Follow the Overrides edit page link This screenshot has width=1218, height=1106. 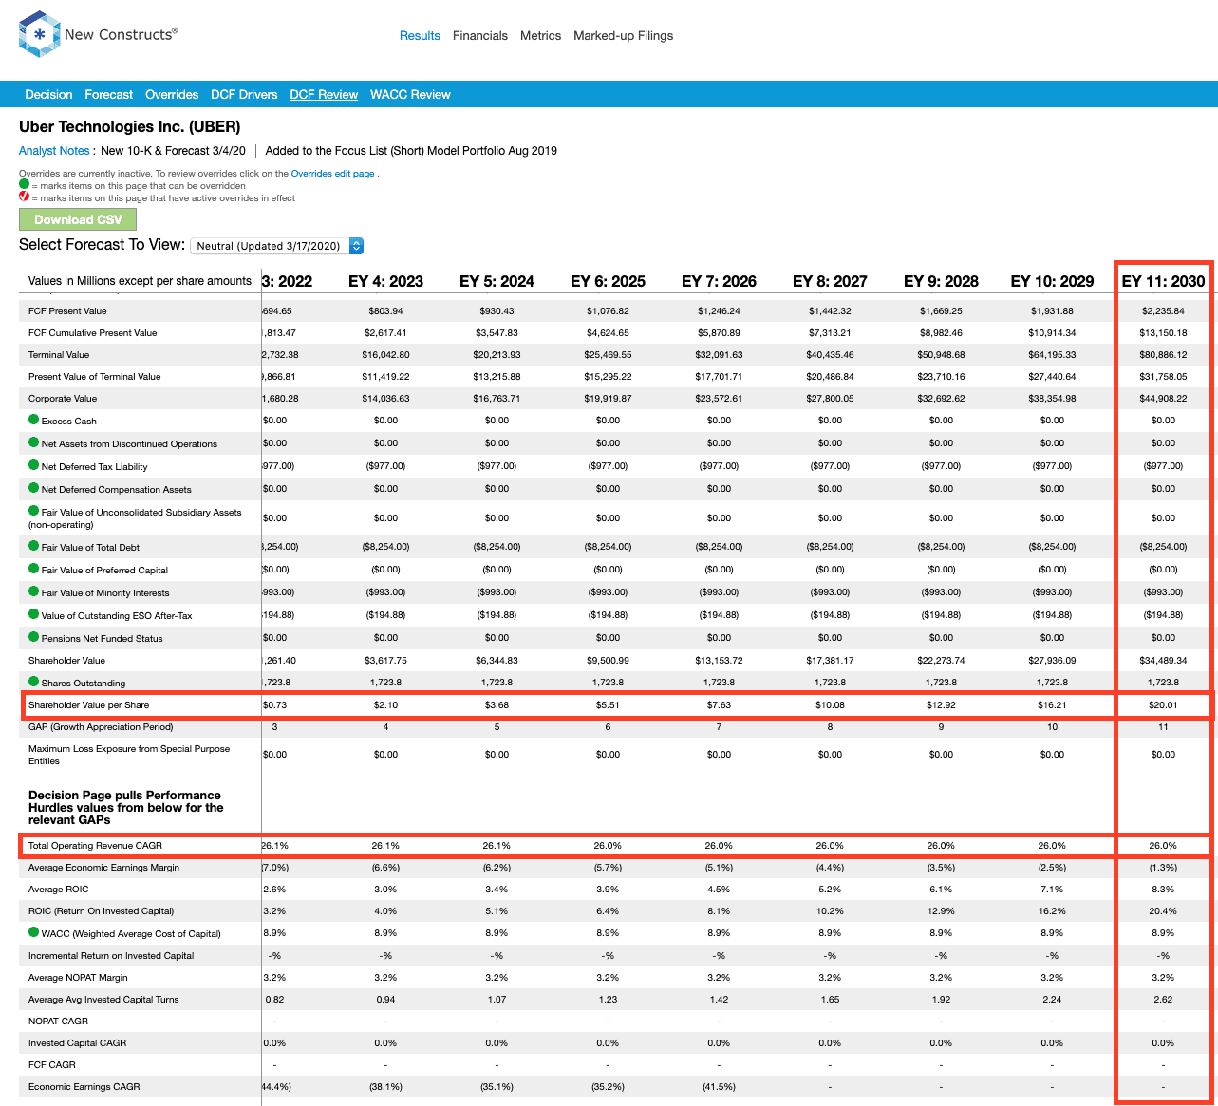[332, 174]
